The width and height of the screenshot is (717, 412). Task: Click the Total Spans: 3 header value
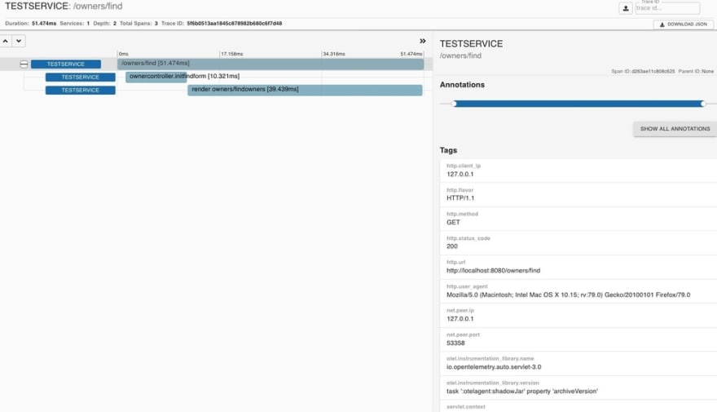pos(139,24)
